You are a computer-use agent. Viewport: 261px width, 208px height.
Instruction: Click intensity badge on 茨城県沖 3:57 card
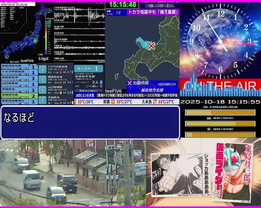(x=42, y=100)
